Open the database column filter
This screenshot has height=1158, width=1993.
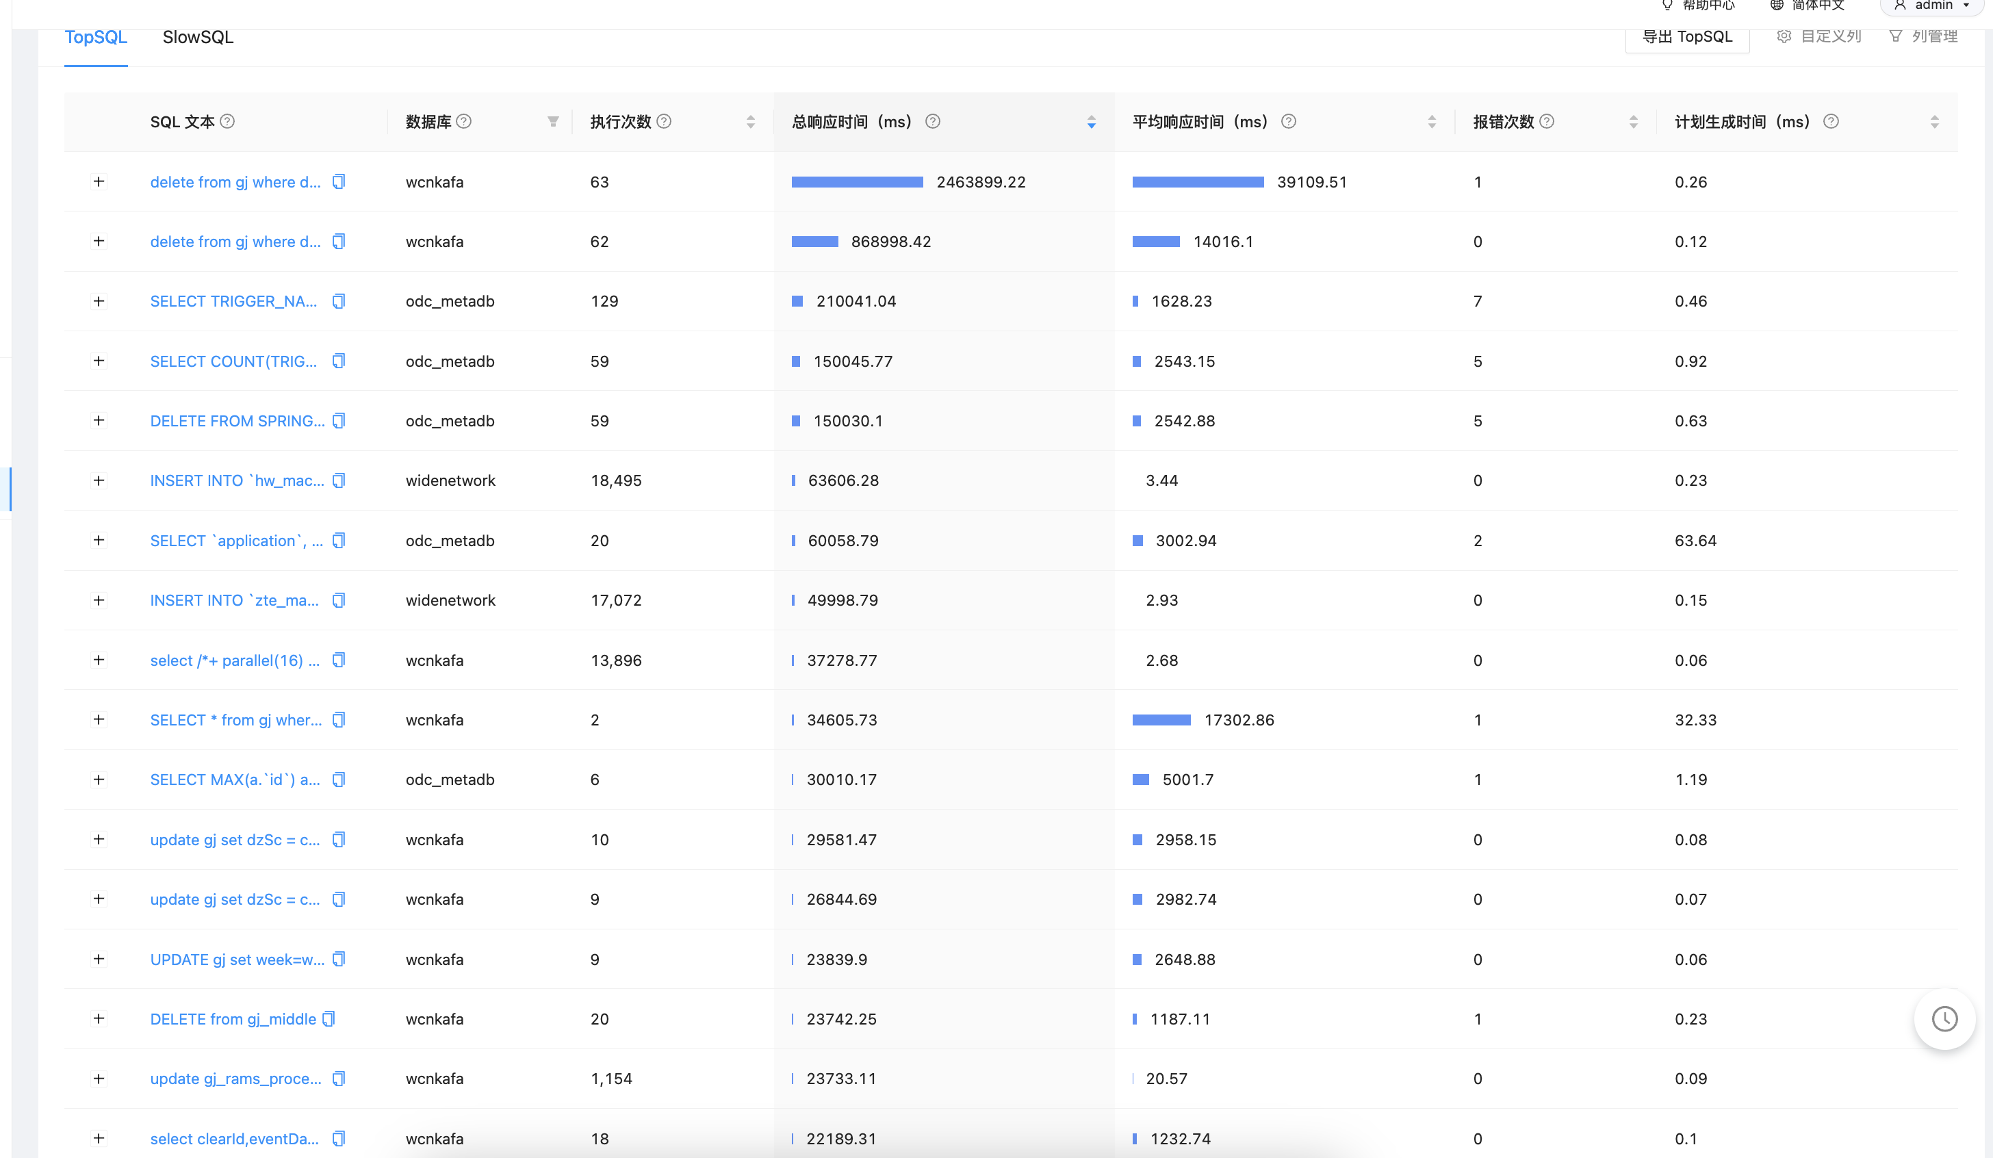coord(554,122)
